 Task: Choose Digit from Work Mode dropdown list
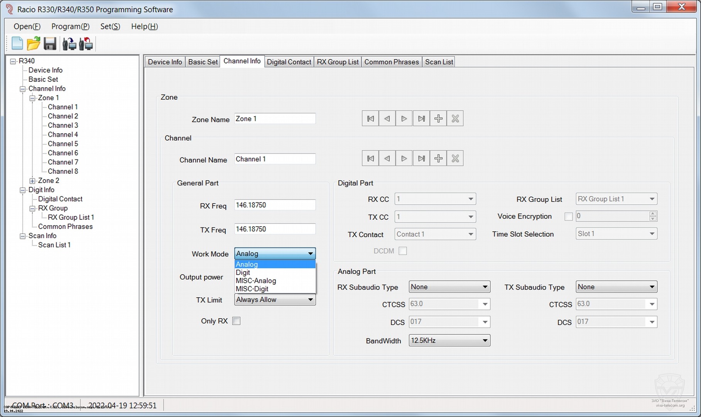[x=243, y=273]
